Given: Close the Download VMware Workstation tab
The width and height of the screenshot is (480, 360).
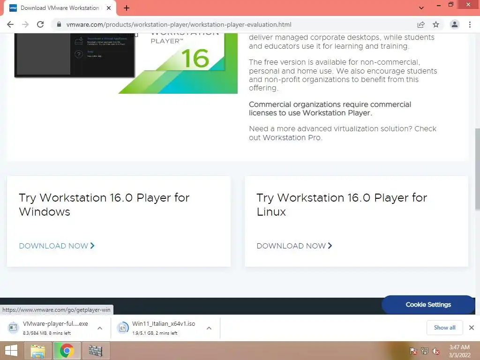Looking at the screenshot, I should pyautogui.click(x=109, y=8).
